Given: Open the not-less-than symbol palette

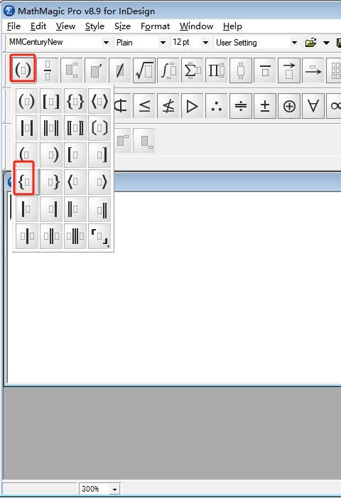Looking at the screenshot, I should pyautogui.click(x=168, y=106).
